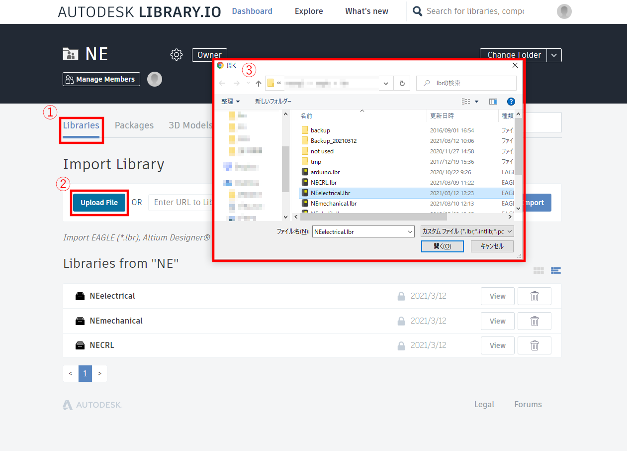The height and width of the screenshot is (451, 627).
Task: Open the user avatar in top header
Action: [x=564, y=11]
